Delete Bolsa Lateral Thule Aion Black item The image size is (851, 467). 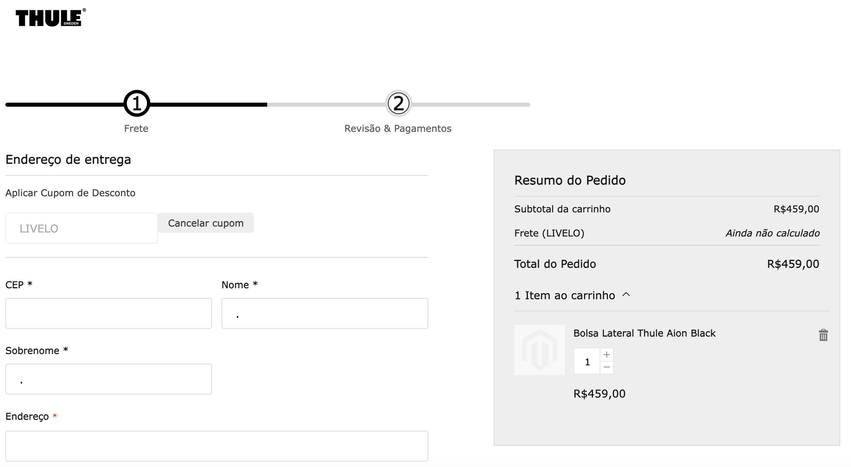click(x=823, y=335)
